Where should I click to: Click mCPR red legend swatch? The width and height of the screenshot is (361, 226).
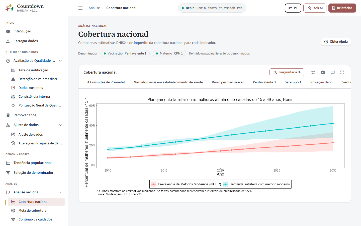(x=154, y=184)
